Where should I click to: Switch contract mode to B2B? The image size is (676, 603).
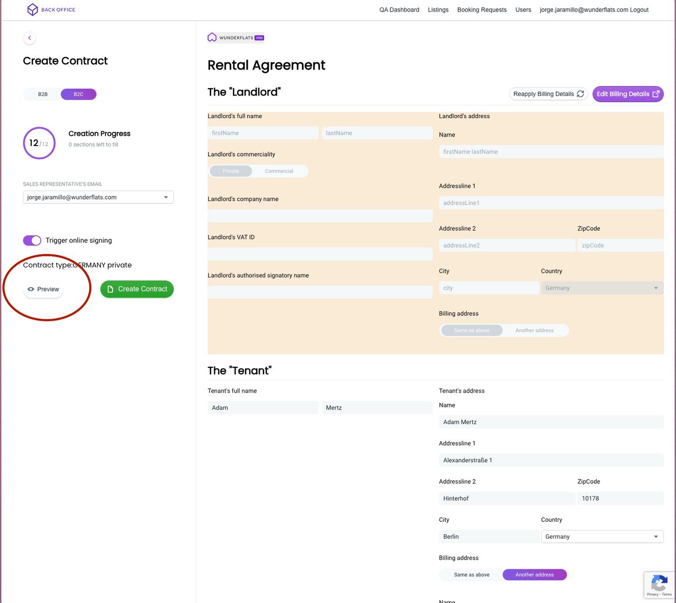(43, 94)
